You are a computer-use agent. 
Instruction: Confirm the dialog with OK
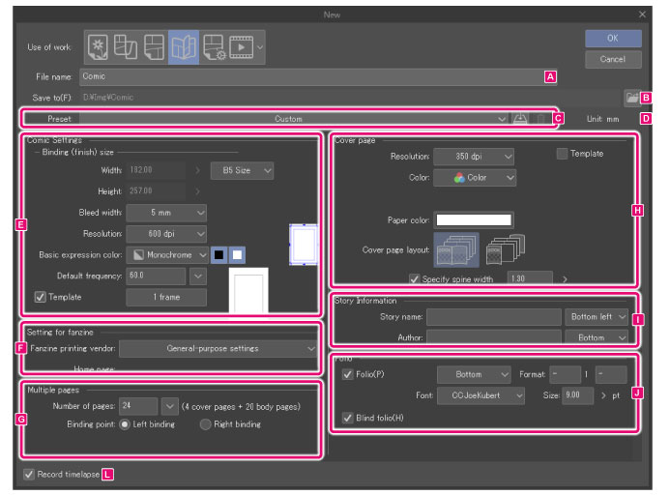(613, 38)
